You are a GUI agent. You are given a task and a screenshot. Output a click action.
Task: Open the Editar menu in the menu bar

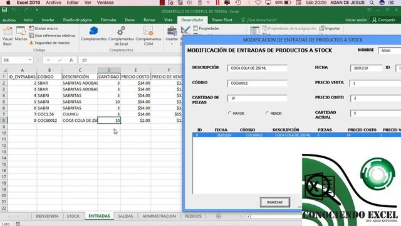[73, 3]
